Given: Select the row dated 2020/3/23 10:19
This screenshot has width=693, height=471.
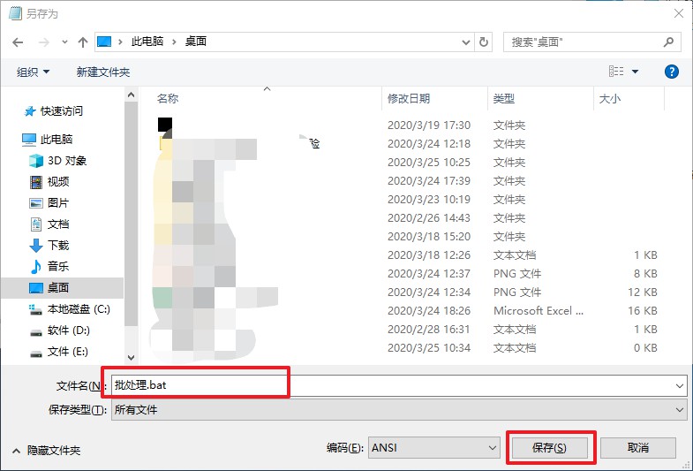Looking at the screenshot, I should pos(407,200).
